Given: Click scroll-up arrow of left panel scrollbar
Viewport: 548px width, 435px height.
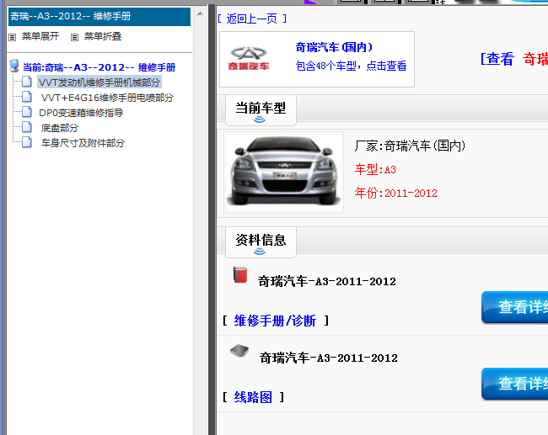Looking at the screenshot, I should click(200, 14).
